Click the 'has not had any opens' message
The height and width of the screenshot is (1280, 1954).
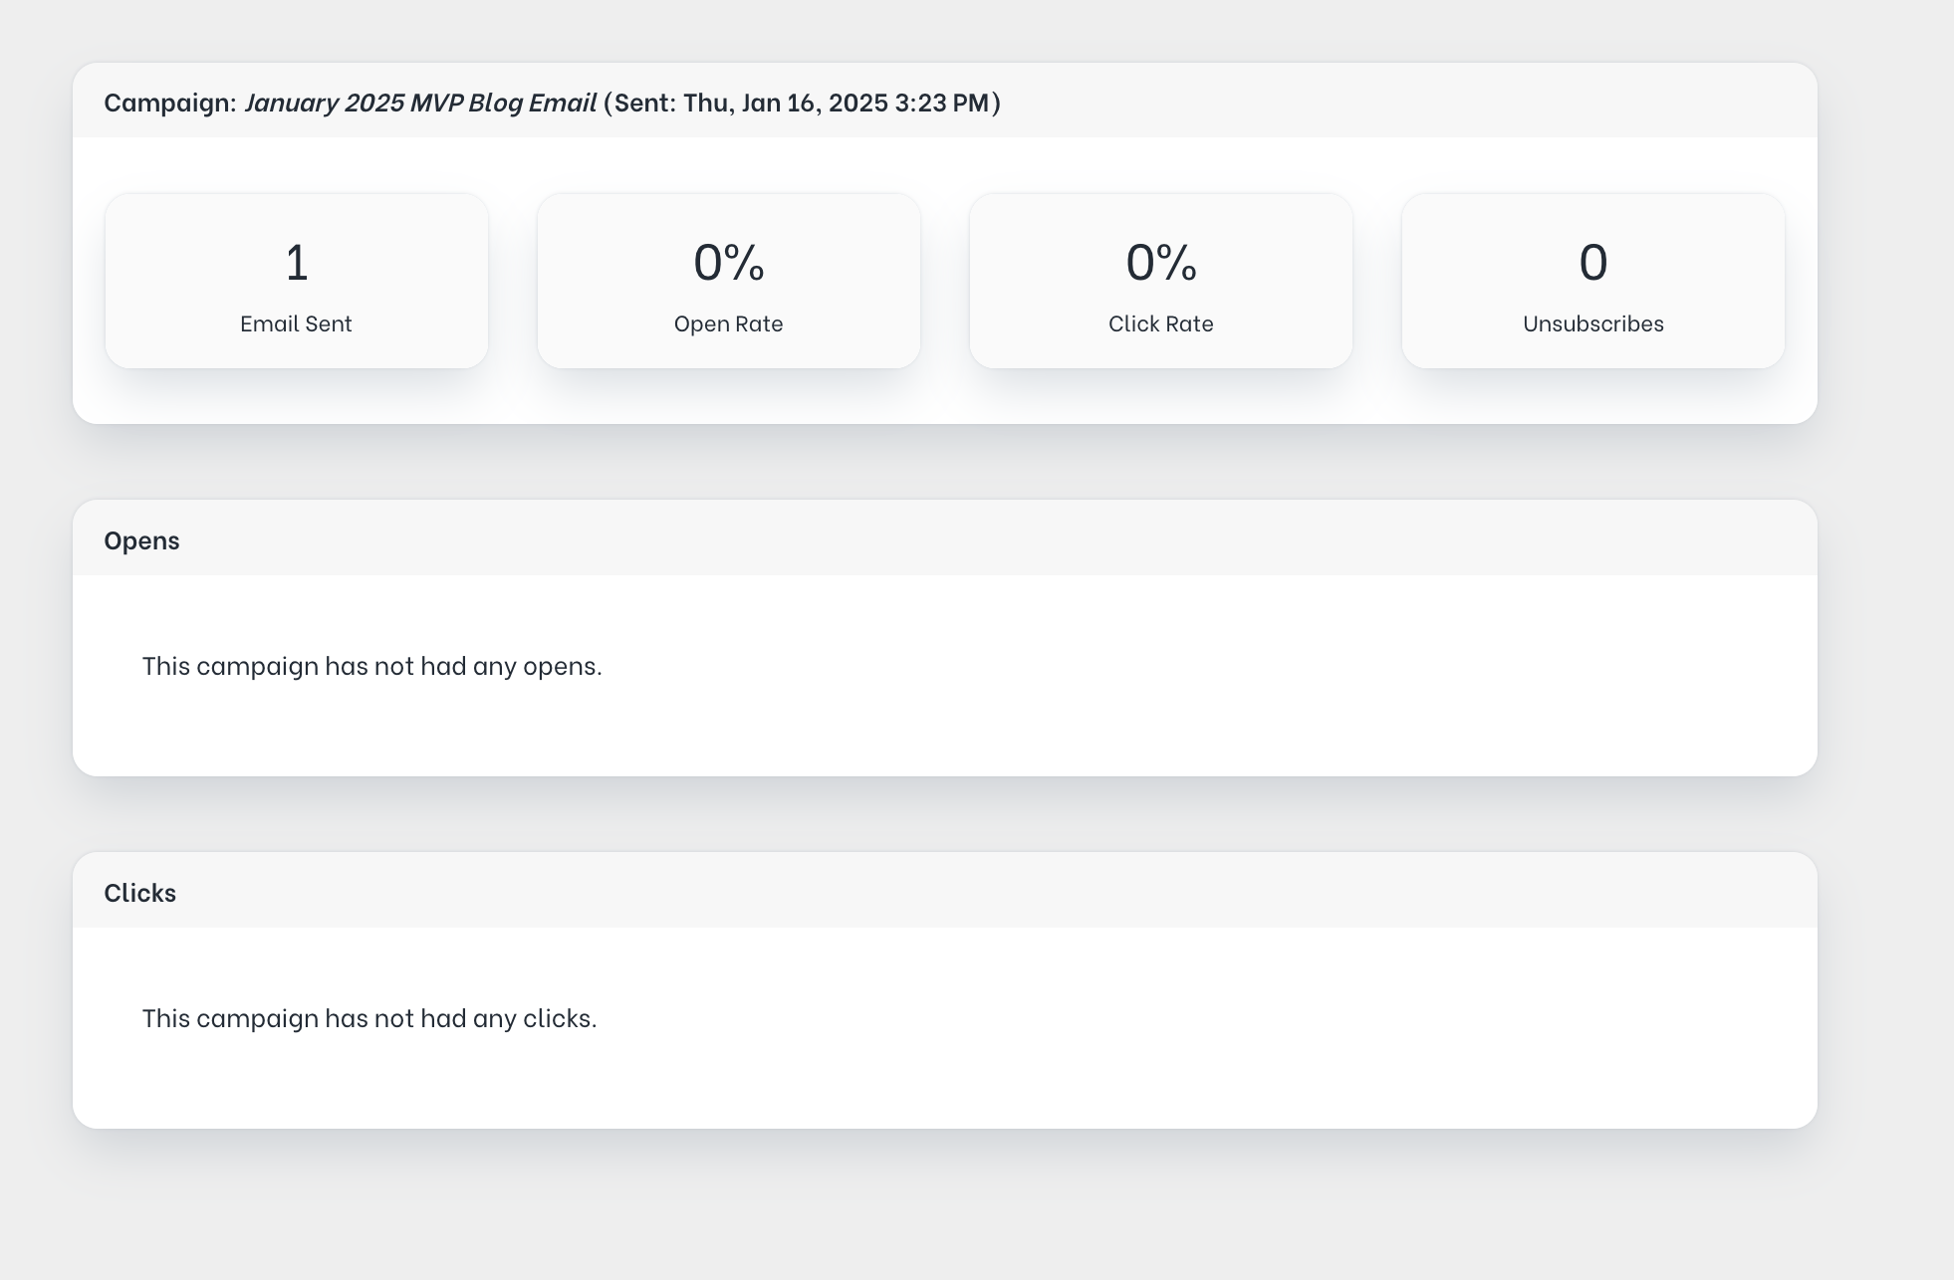click(x=371, y=666)
